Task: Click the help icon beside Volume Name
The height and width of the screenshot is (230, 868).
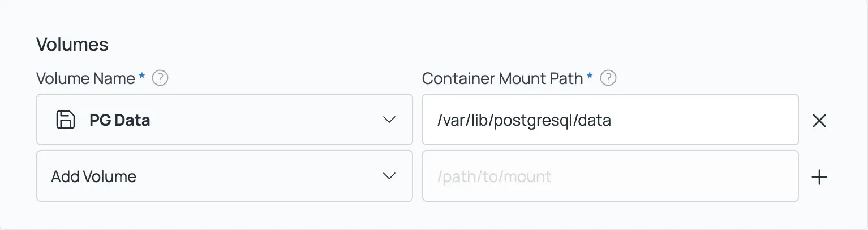Action: click(x=161, y=78)
